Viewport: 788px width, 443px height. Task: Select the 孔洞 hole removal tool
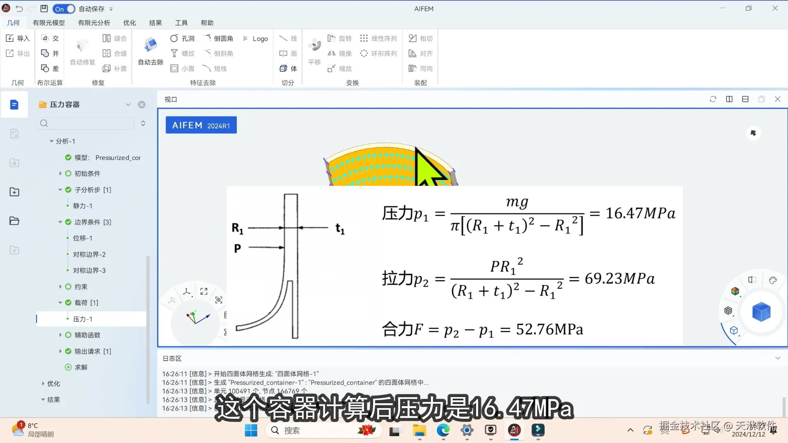pos(182,39)
